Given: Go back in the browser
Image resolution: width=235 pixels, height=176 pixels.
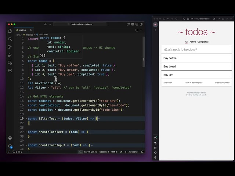Looking at the screenshot, I should coord(168,19).
